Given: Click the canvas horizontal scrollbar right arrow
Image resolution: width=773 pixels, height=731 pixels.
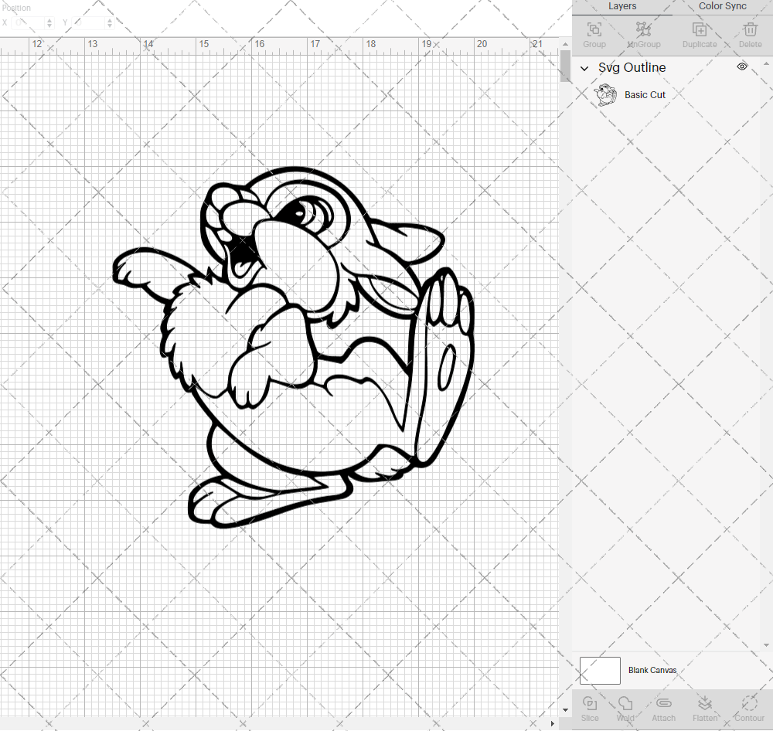Looking at the screenshot, I should click(x=552, y=723).
